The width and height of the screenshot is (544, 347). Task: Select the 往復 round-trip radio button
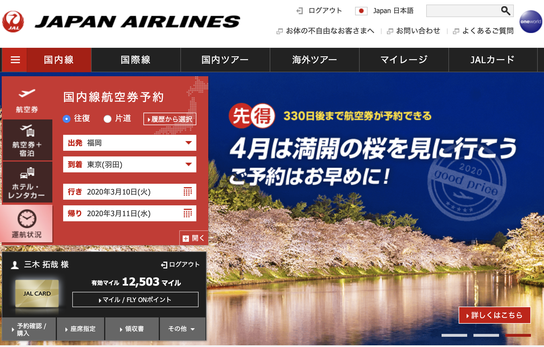pyautogui.click(x=67, y=119)
